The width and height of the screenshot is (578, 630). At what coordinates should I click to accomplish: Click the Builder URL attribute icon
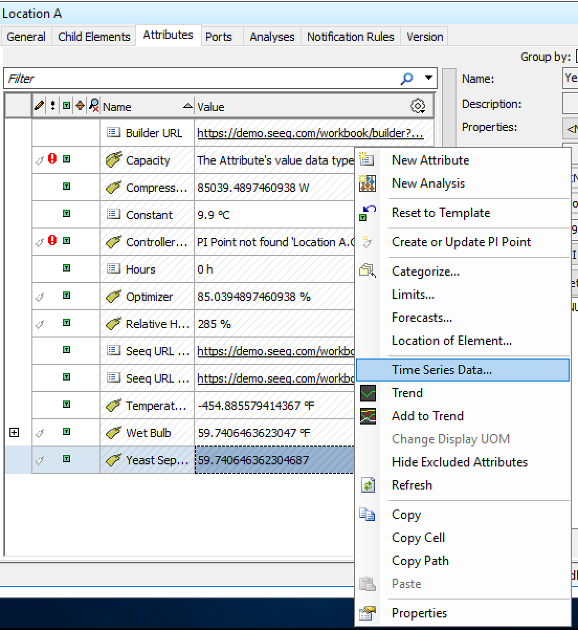(113, 133)
